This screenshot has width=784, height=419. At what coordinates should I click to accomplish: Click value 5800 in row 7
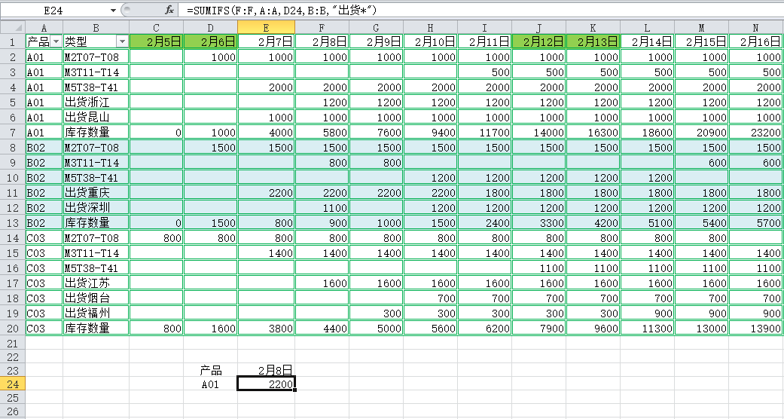pos(322,132)
